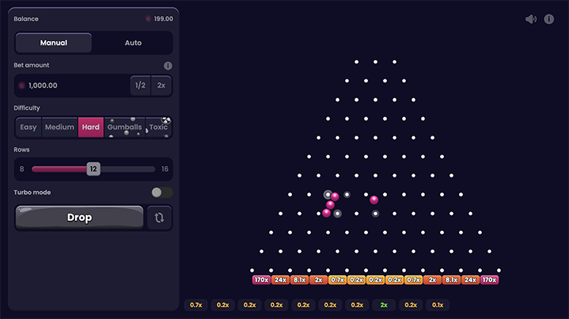Toggle Turbo mode switch on
569x319 pixels.
pyautogui.click(x=162, y=192)
